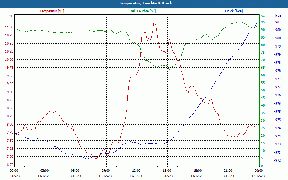The height and width of the screenshot is (180, 288).
Task: Click the '7,75' temperature axis value
Action: [x=10, y=132]
